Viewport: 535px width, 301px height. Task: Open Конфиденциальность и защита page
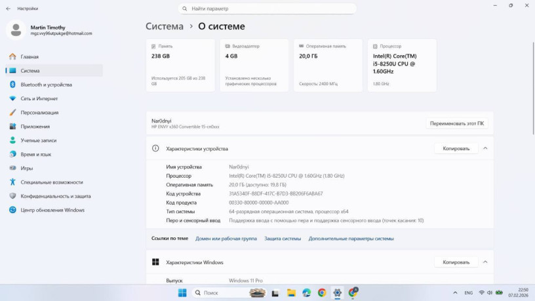[x=55, y=196]
